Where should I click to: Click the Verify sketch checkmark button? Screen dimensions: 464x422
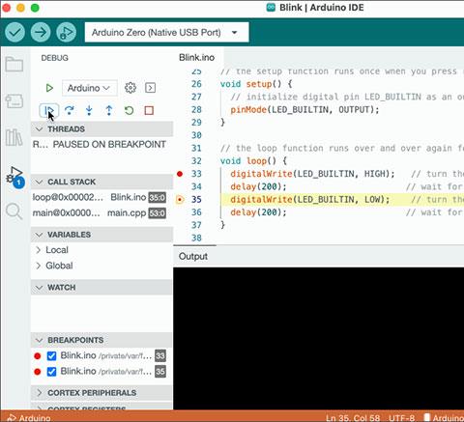tap(14, 32)
